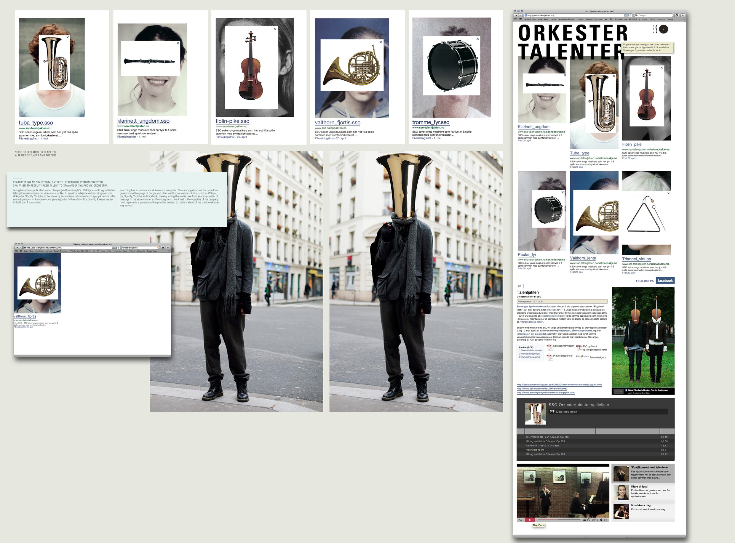Select the 'Foajékonsert med talentene' video thumbnail
The width and height of the screenshot is (735, 543).
pos(621,474)
